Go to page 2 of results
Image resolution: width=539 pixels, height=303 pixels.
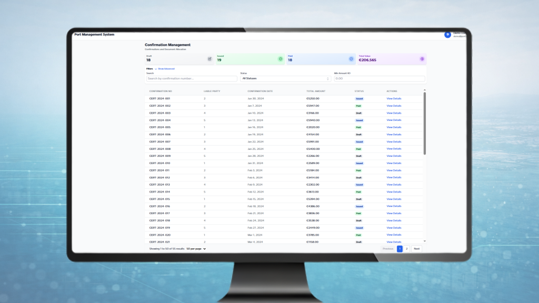pyautogui.click(x=407, y=249)
